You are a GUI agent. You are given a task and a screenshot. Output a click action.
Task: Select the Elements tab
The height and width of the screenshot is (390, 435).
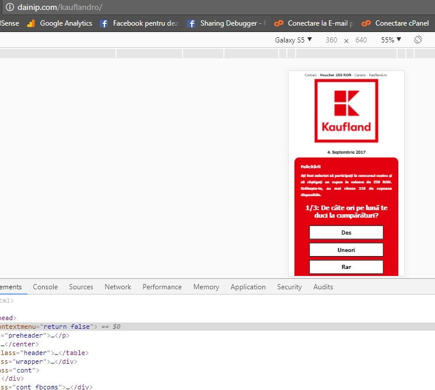[x=11, y=287]
